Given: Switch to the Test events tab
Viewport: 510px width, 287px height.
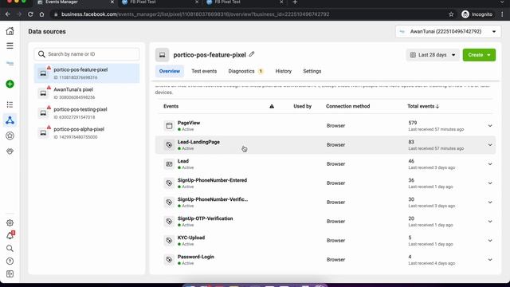Looking at the screenshot, I should point(204,71).
